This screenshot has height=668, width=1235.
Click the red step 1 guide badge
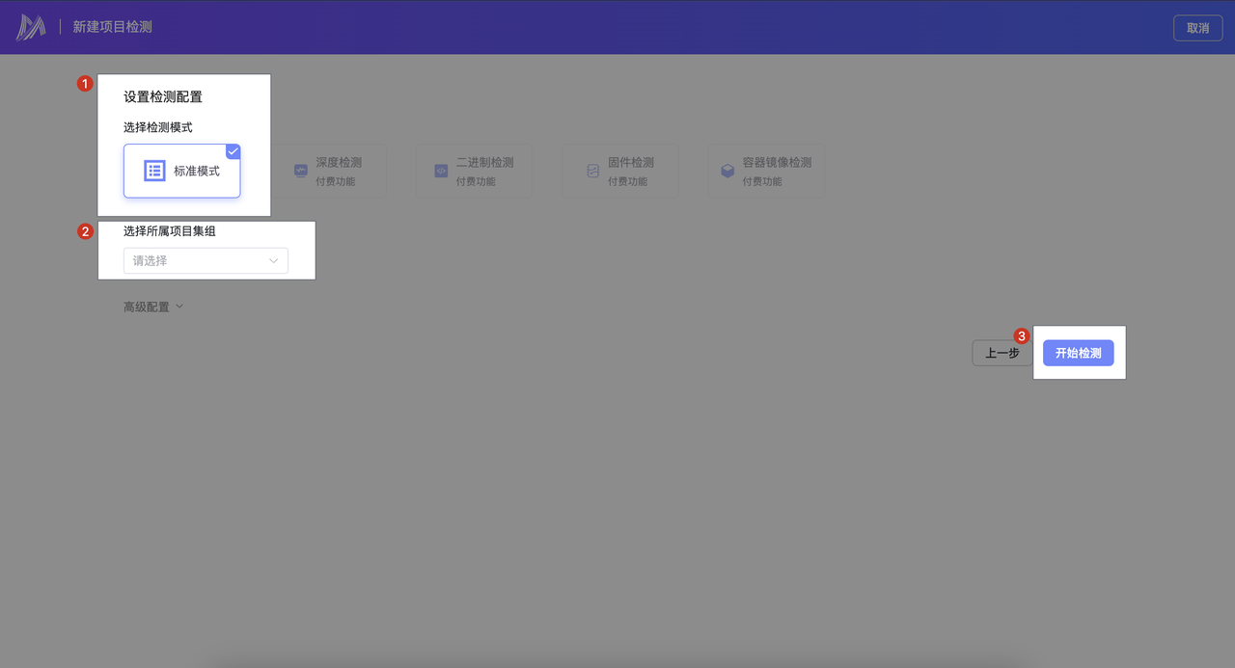coord(85,84)
